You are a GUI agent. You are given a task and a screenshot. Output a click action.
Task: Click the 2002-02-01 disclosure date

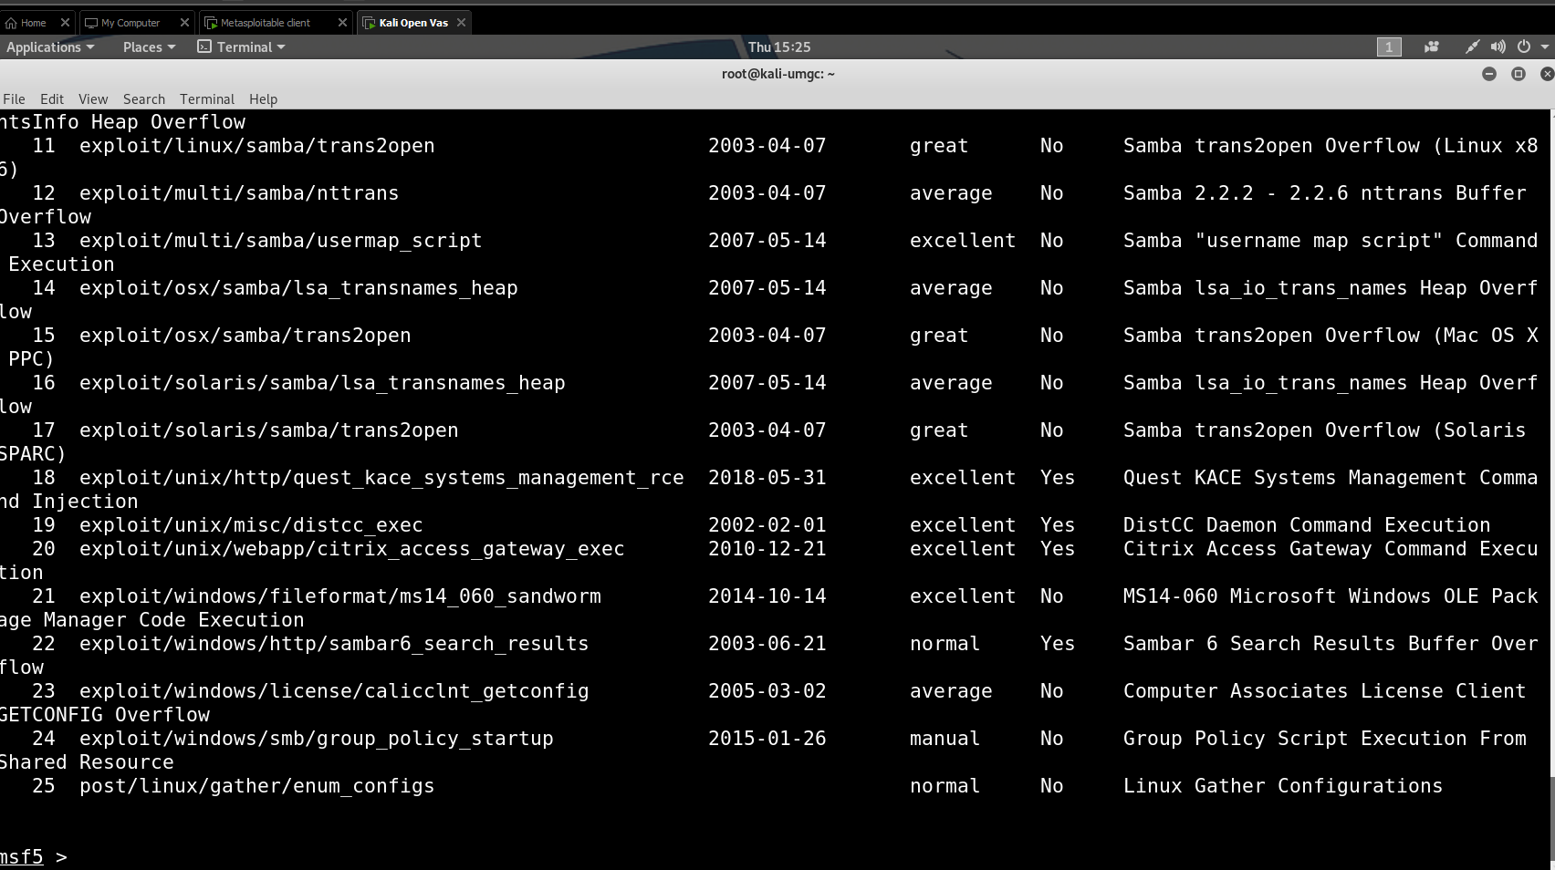click(767, 525)
